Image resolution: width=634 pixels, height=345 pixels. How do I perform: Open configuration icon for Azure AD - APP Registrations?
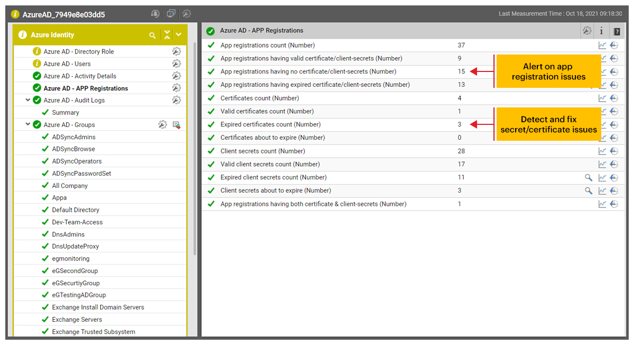coord(176,88)
